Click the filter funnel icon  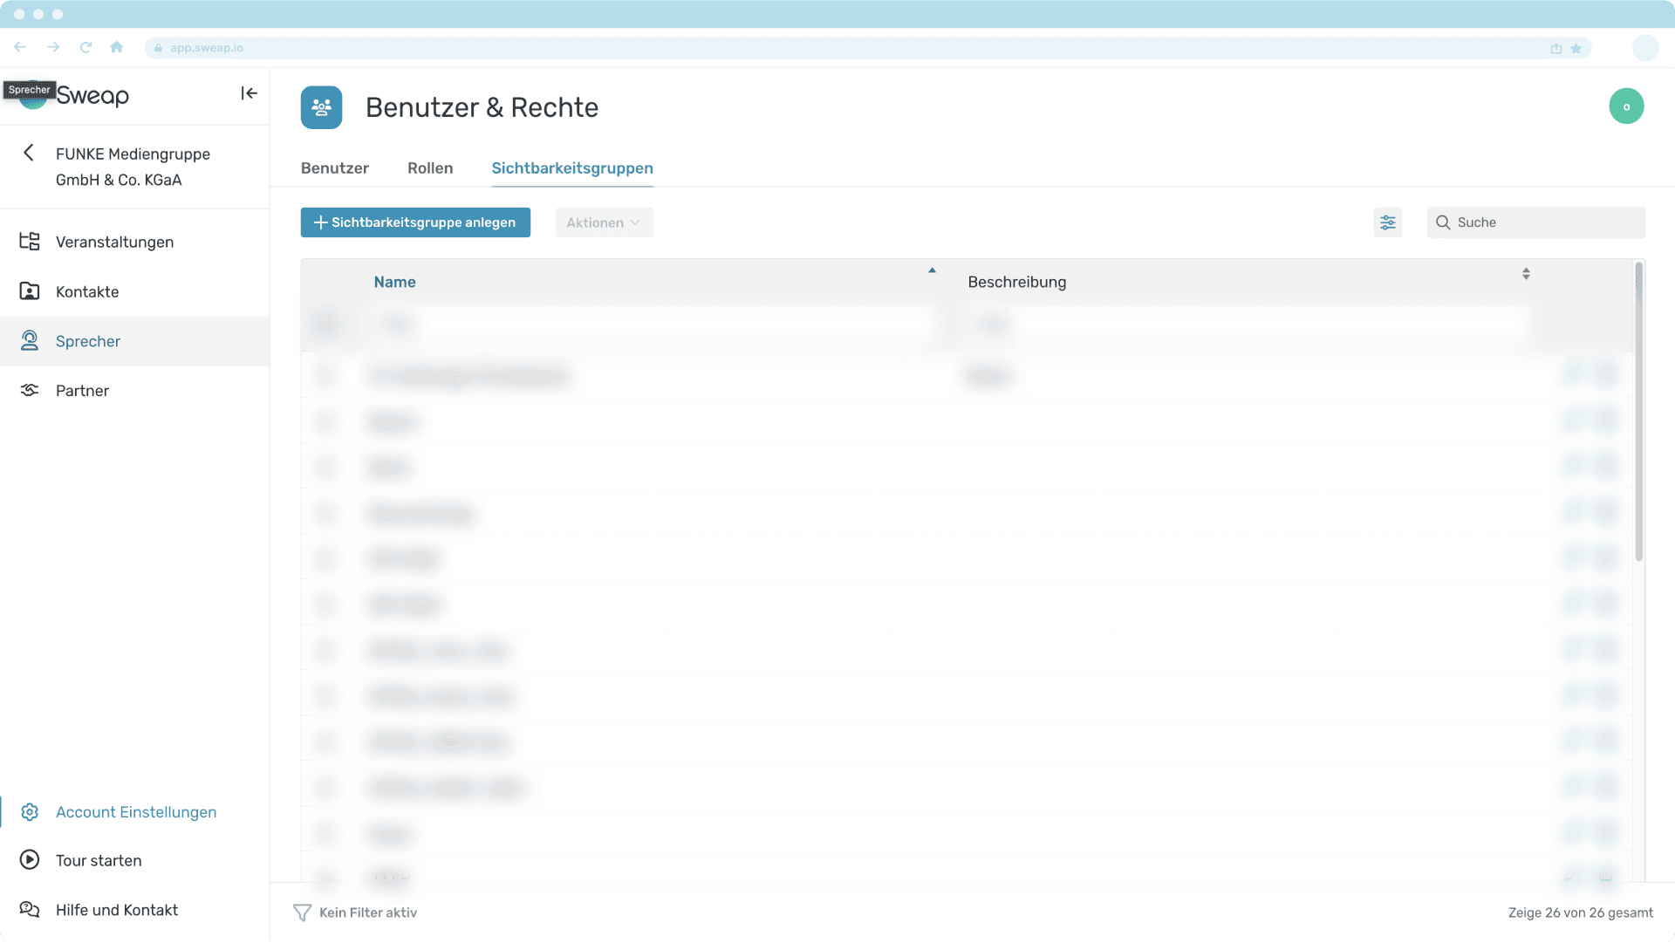pos(302,912)
